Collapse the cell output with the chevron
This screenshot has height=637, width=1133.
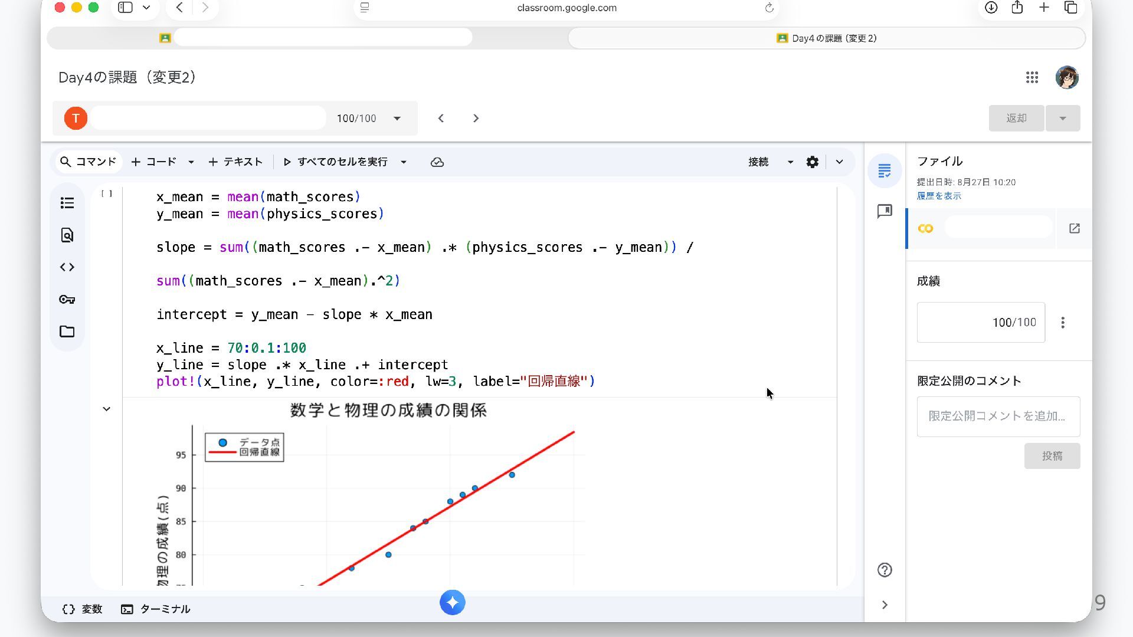(106, 409)
